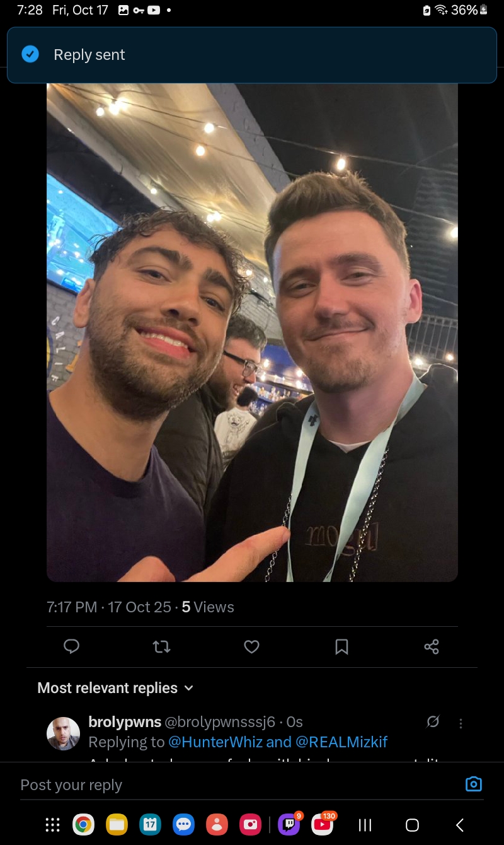
Task: Open the @REALMizkif mention link
Action: (341, 742)
